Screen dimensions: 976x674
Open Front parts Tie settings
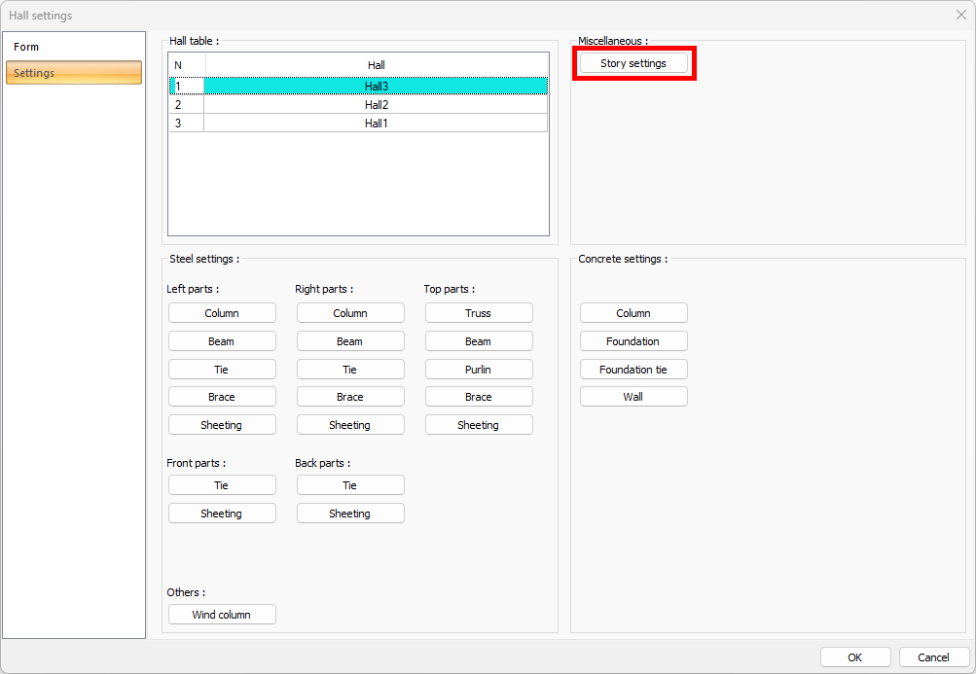(x=222, y=485)
